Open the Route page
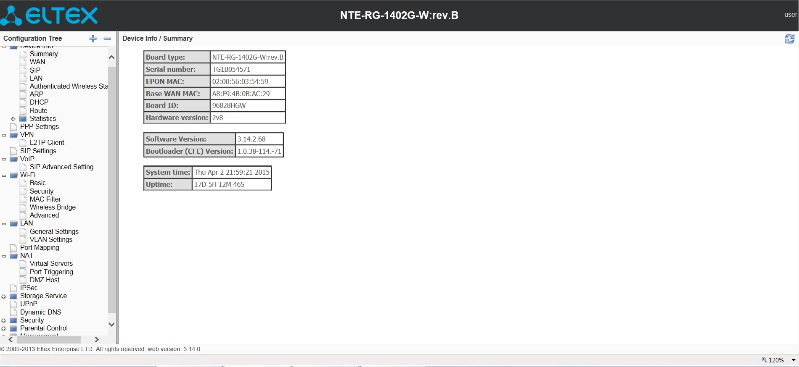The image size is (799, 367). point(38,110)
